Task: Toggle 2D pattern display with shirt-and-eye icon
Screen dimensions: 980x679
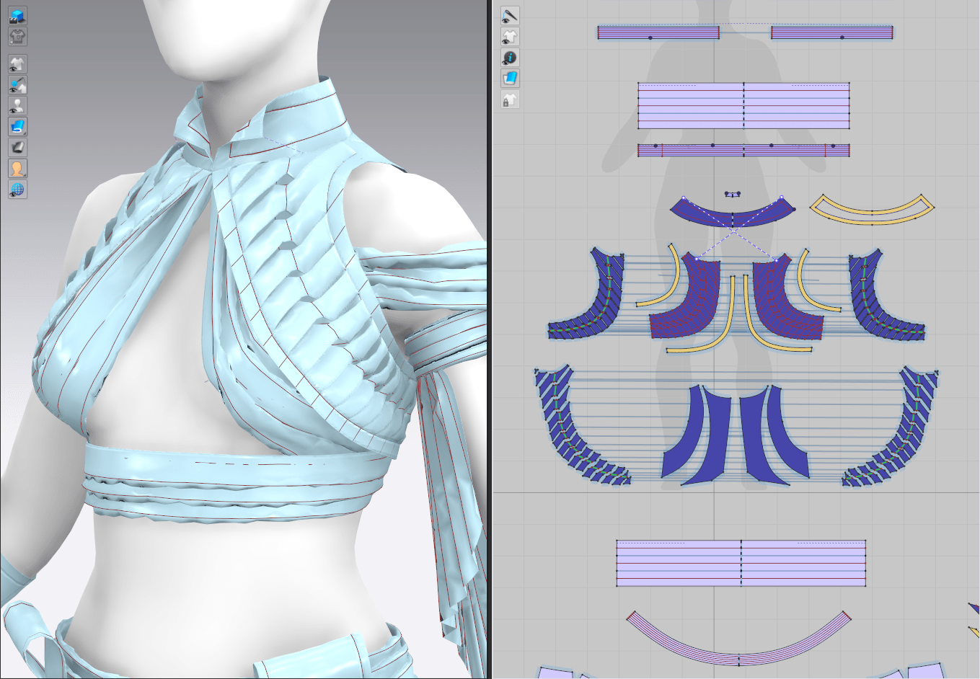Action: [510, 36]
